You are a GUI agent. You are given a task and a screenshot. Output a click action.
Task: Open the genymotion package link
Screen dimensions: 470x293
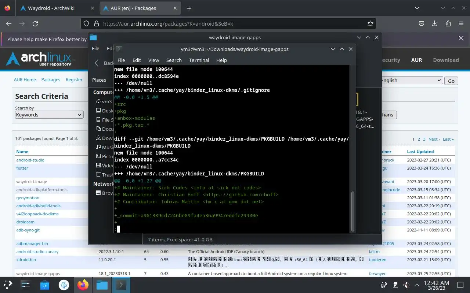pyautogui.click(x=28, y=198)
